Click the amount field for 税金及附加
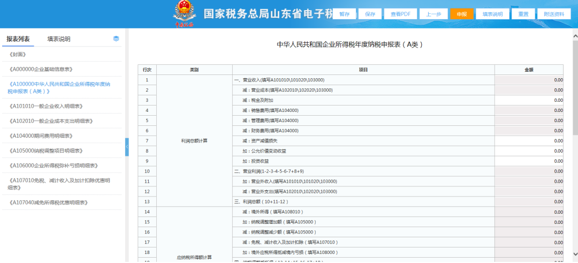 529,100
